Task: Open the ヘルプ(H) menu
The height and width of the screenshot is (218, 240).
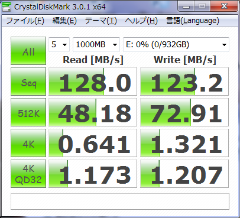Action: pos(141,21)
